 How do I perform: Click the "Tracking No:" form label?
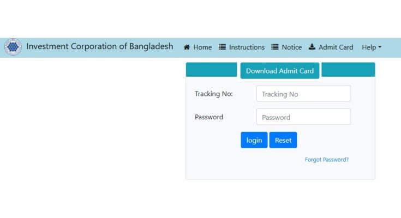point(214,94)
